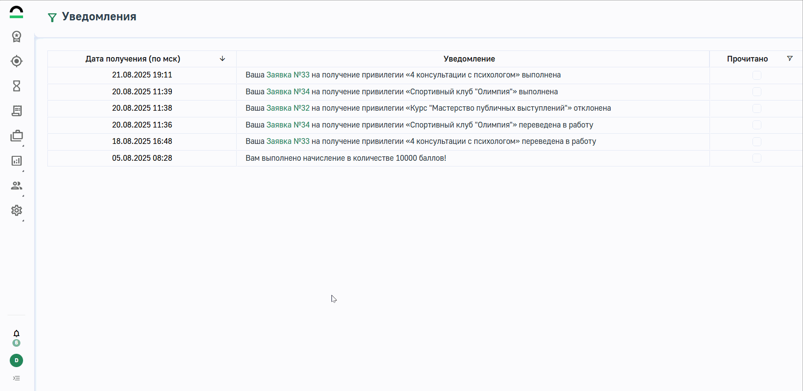Screen dimensions: 803x391
Task: Click the notifications bell icon
Action: click(16, 333)
